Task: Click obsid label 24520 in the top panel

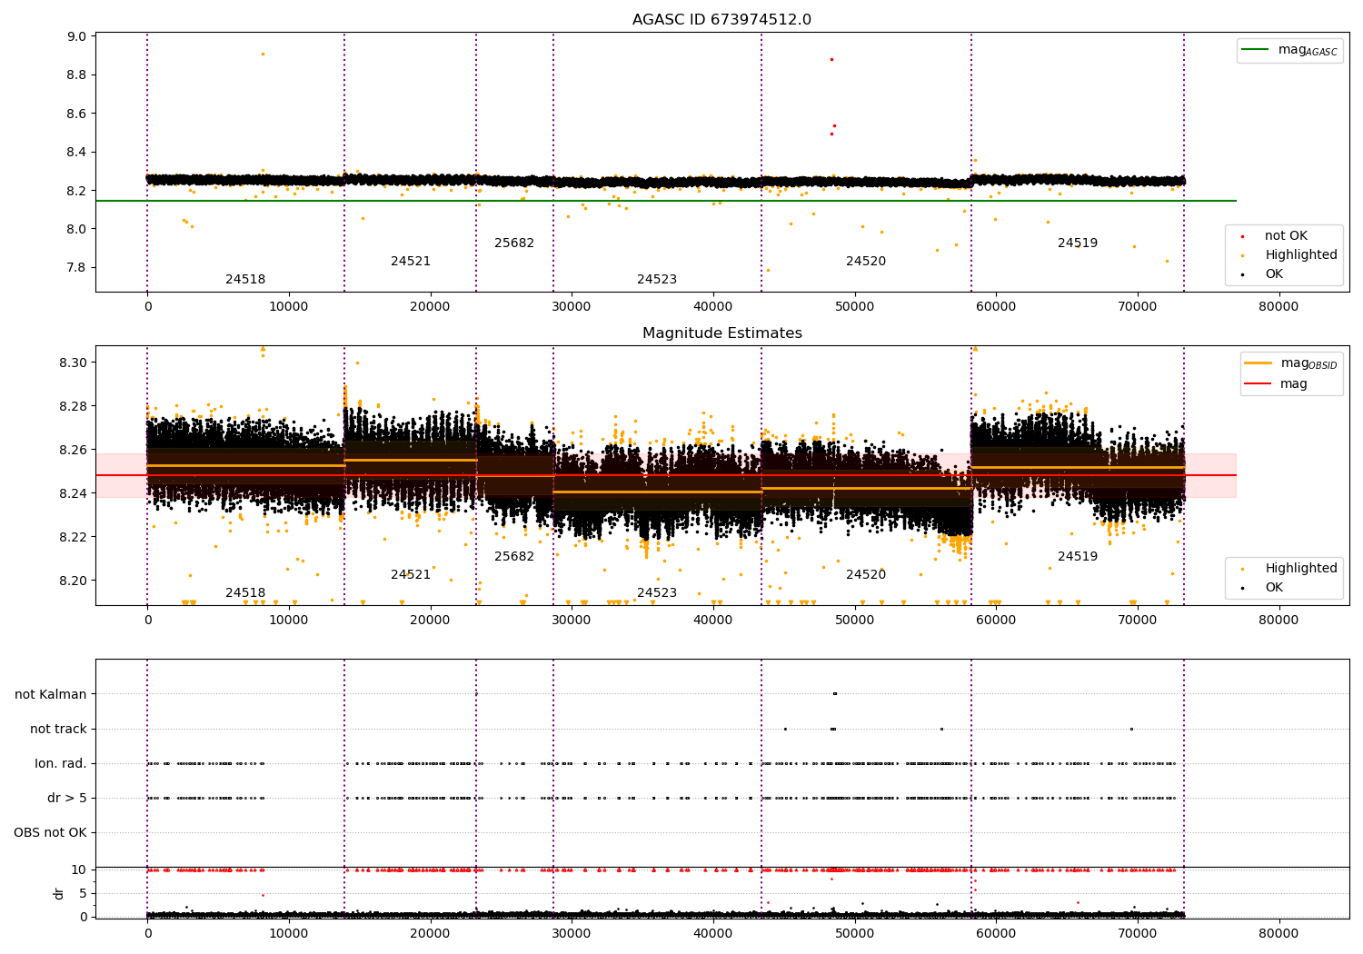Action: pos(866,261)
